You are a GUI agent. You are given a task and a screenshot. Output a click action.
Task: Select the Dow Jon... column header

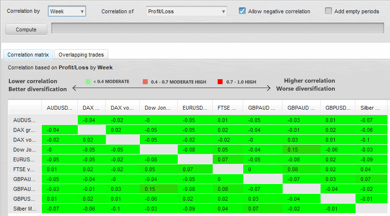(159, 108)
